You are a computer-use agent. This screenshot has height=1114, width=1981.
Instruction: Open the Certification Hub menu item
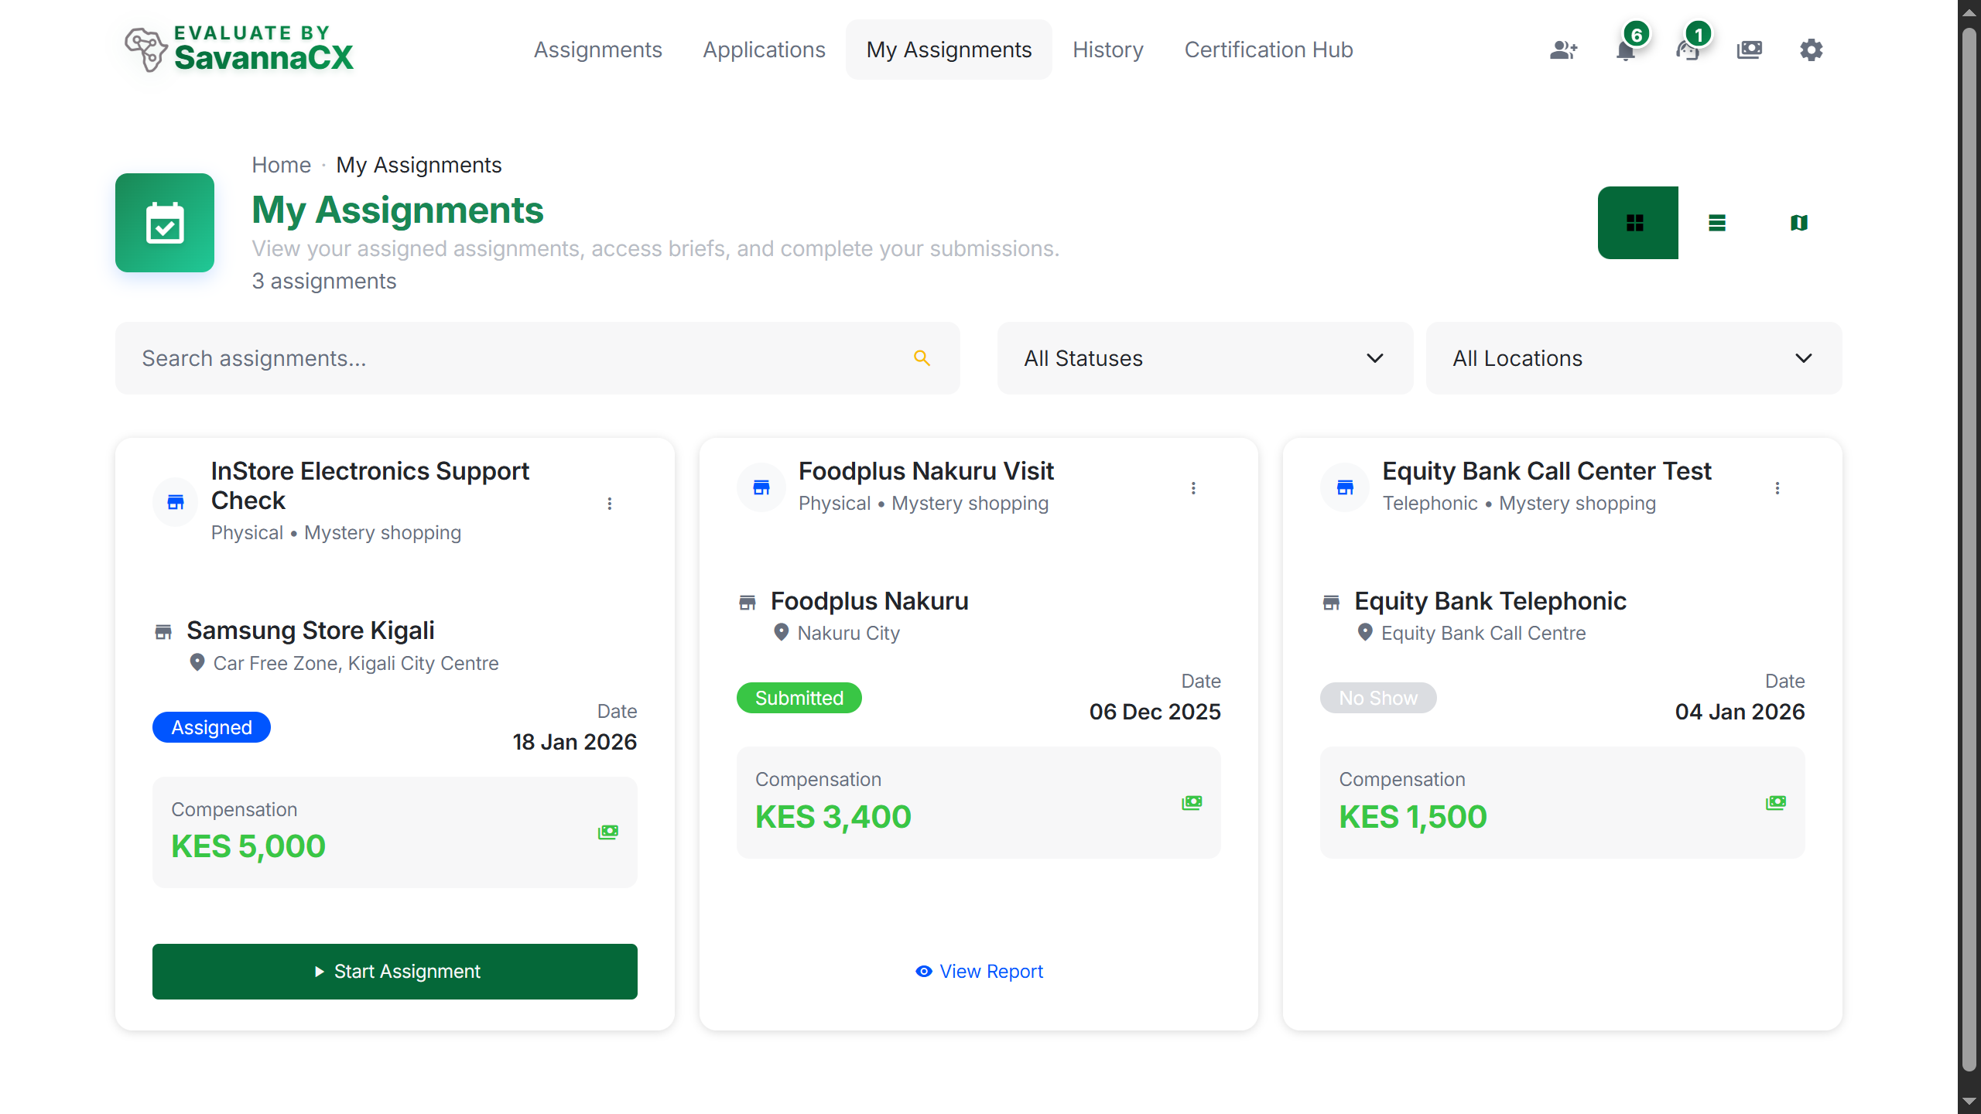[x=1268, y=50]
